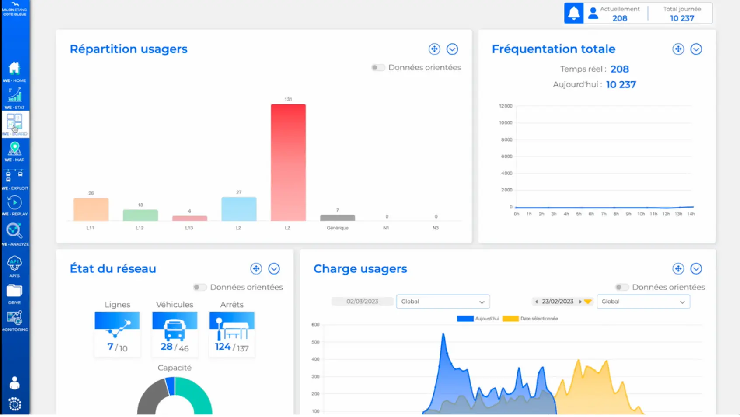This screenshot has width=740, height=417.
Task: Select the WE-BOARD dashboard icon
Action: [x=15, y=125]
